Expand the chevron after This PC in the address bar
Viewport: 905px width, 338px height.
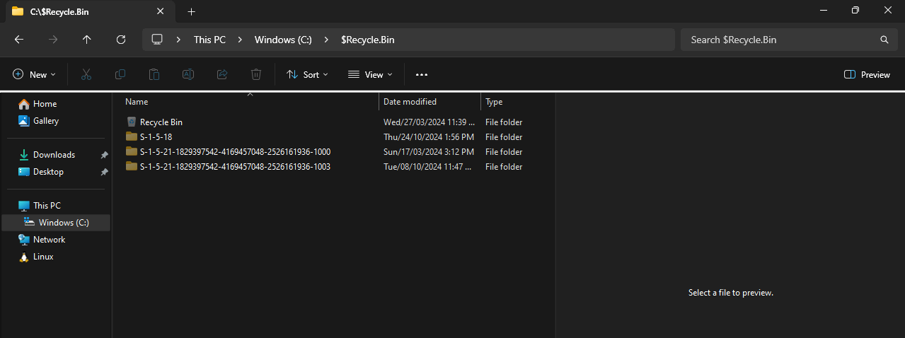pos(240,40)
